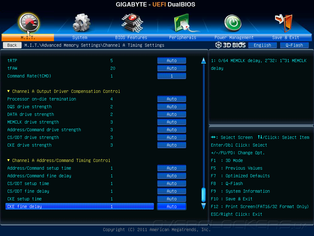
Task: Open CKE fine delay Auto box
Action: pyautogui.click(x=172, y=206)
